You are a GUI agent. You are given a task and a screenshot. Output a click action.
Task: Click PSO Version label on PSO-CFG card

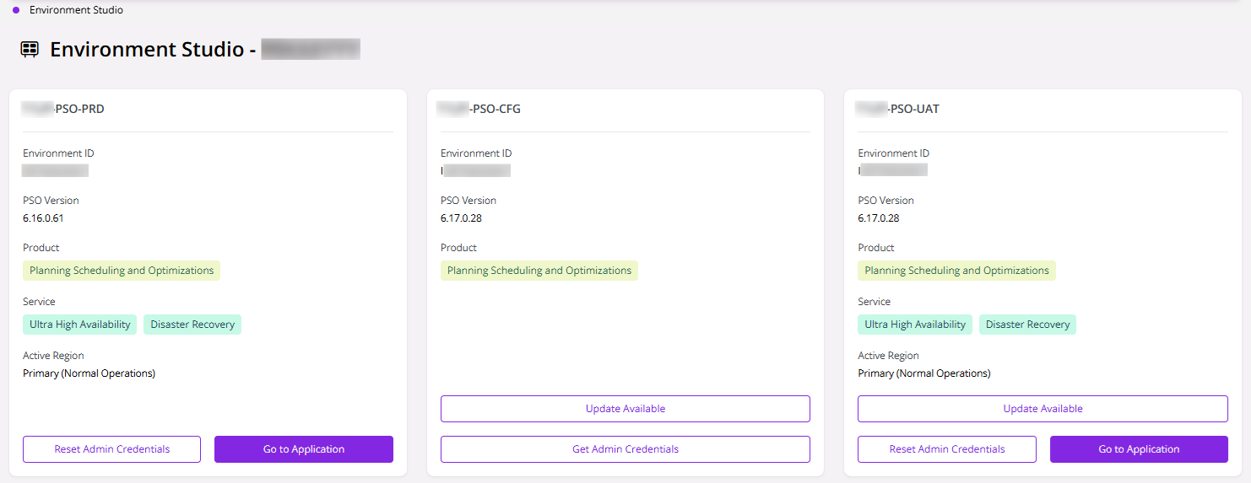(468, 201)
